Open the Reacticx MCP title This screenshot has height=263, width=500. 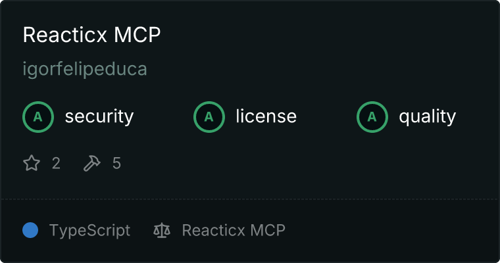pyautogui.click(x=92, y=34)
